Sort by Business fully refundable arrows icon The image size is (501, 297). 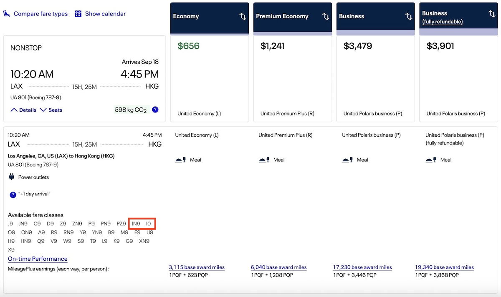(x=492, y=13)
